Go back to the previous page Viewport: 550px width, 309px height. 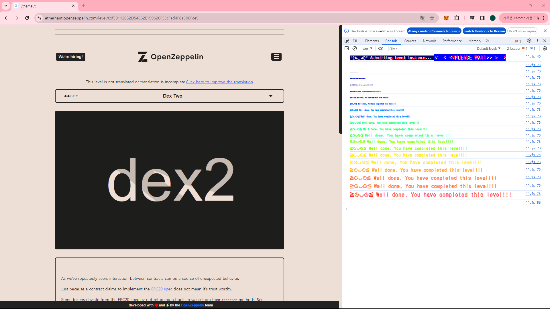pos(6,18)
